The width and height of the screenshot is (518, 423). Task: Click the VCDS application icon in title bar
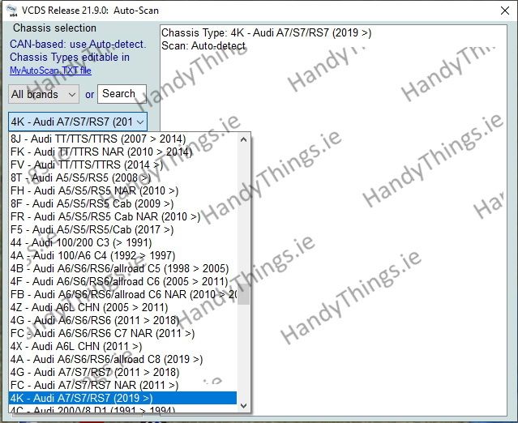pyautogui.click(x=12, y=11)
